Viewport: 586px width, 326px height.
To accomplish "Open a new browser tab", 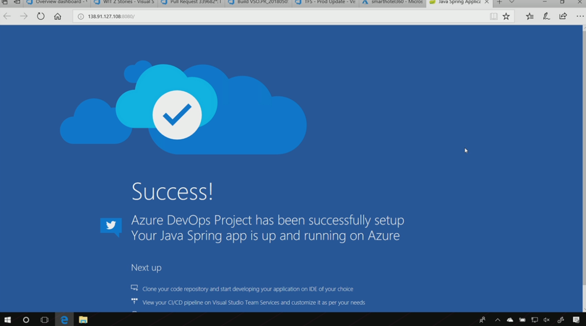I will point(499,2).
